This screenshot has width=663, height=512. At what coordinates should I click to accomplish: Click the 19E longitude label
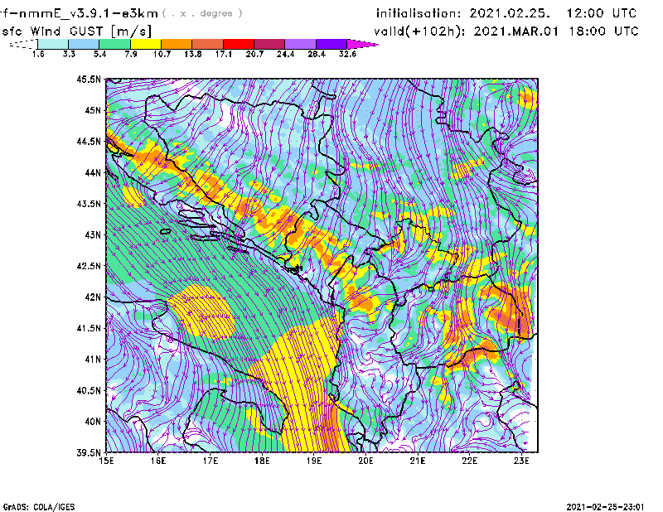[314, 461]
